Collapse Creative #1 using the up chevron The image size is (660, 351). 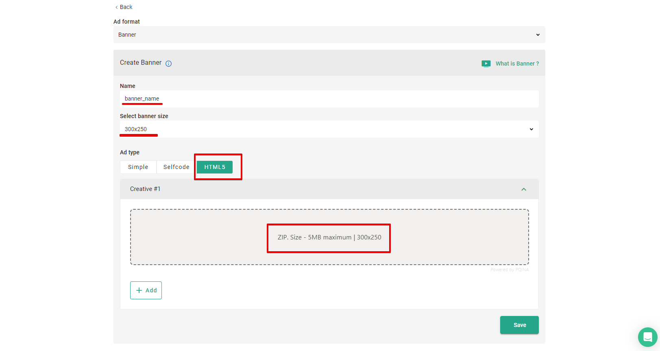click(524, 189)
